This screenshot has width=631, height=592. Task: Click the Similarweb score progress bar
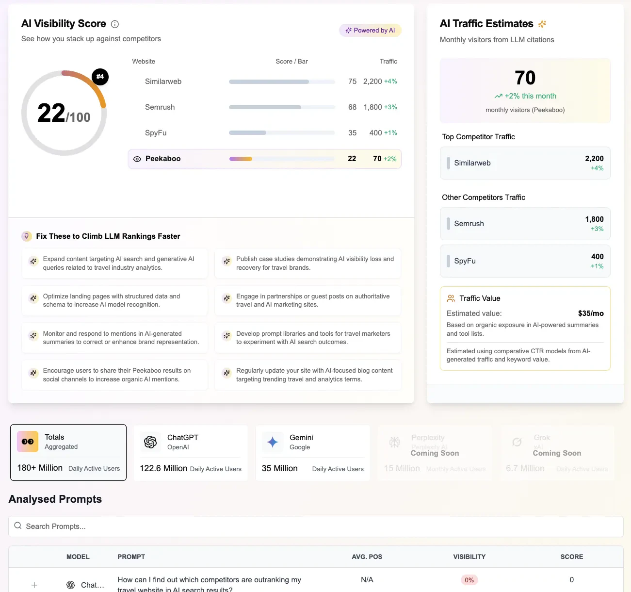(282, 82)
